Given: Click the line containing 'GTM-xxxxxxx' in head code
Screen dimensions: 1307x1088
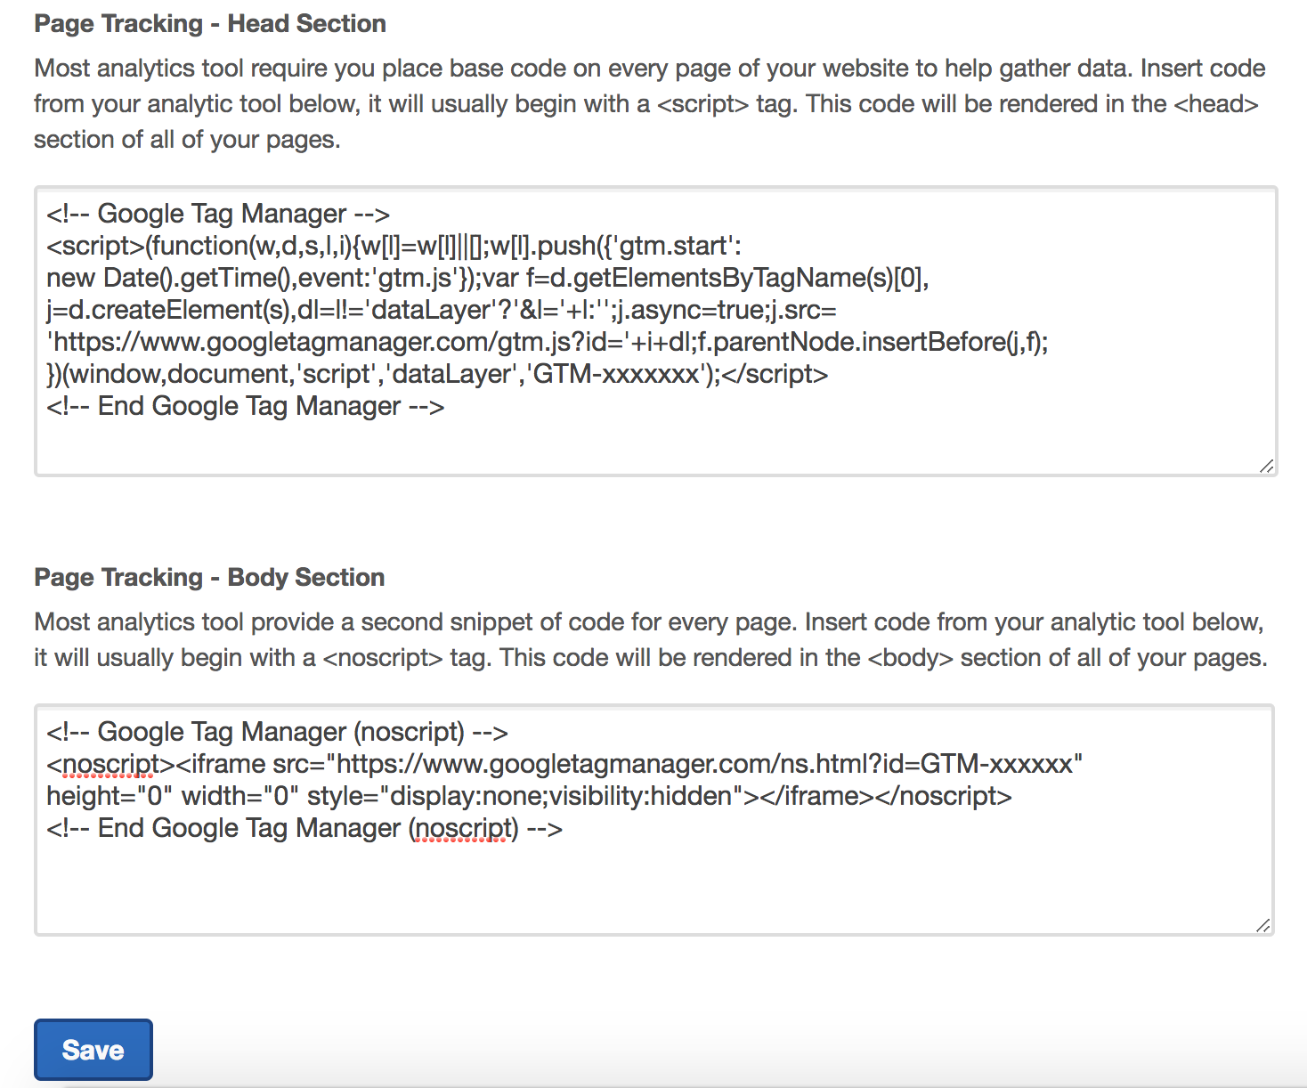Looking at the screenshot, I should tap(437, 374).
